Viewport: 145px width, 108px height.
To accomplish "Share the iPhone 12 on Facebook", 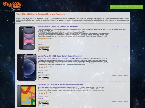I will coord(117,75).
